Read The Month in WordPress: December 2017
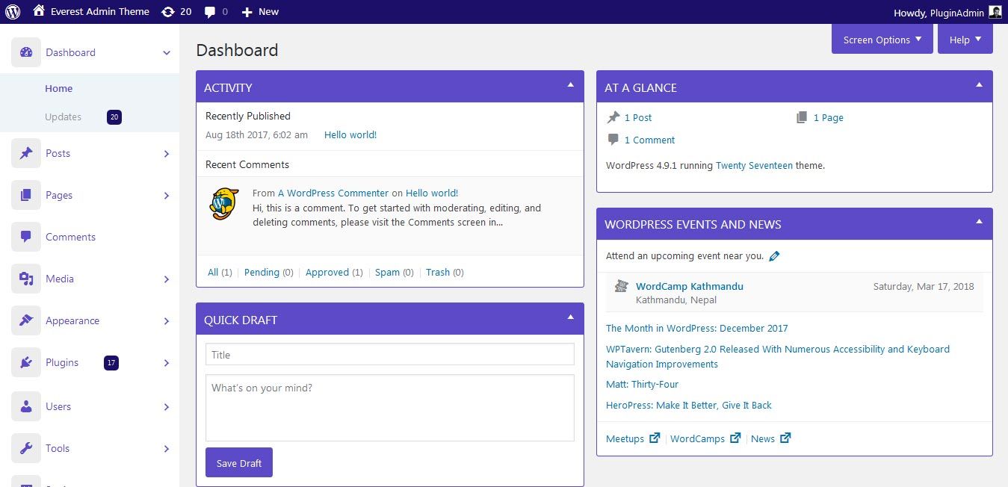This screenshot has height=487, width=1008. point(696,328)
